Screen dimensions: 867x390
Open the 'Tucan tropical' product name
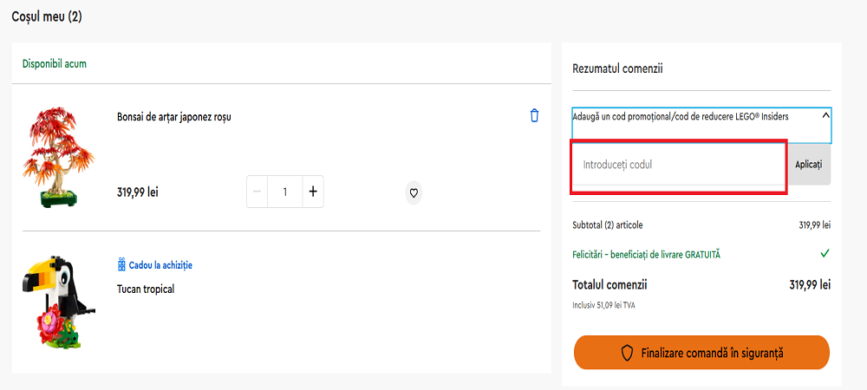click(146, 289)
